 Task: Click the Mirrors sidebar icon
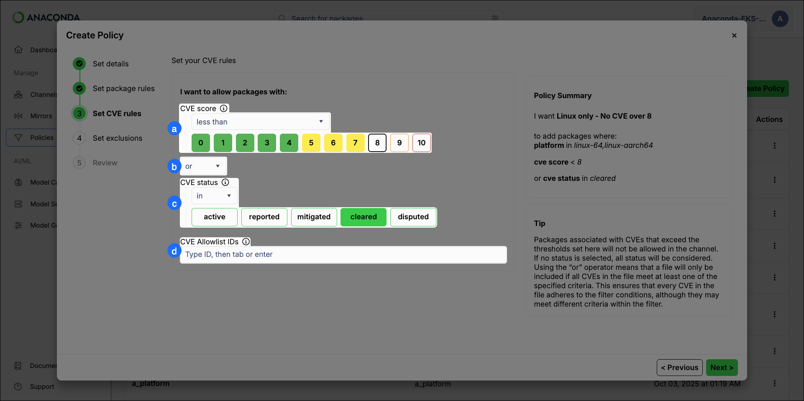pyautogui.click(x=18, y=116)
